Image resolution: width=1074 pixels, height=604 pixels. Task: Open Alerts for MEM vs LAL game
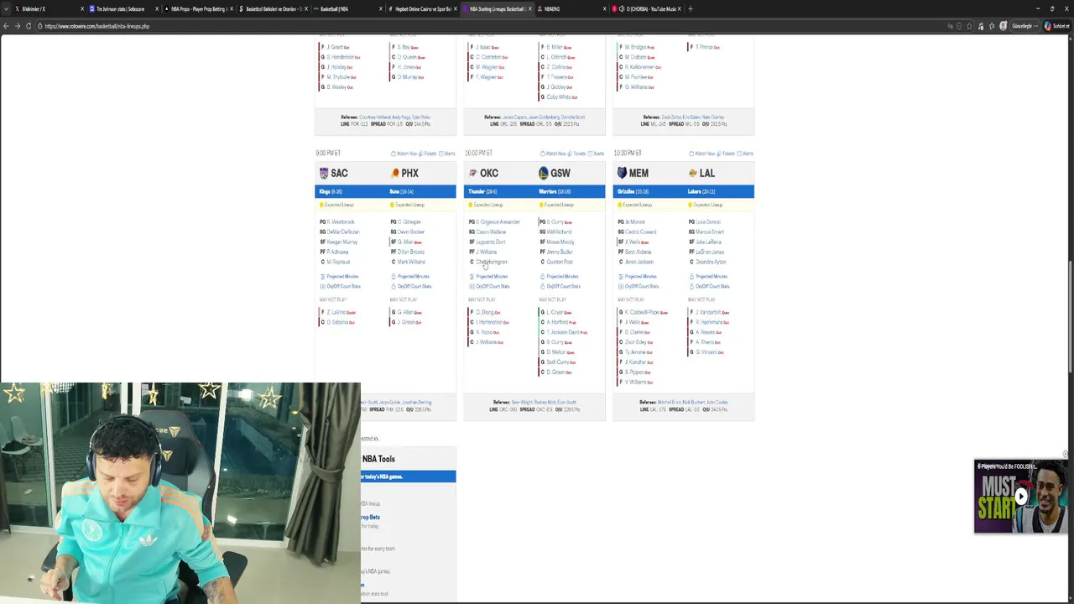tap(746, 154)
